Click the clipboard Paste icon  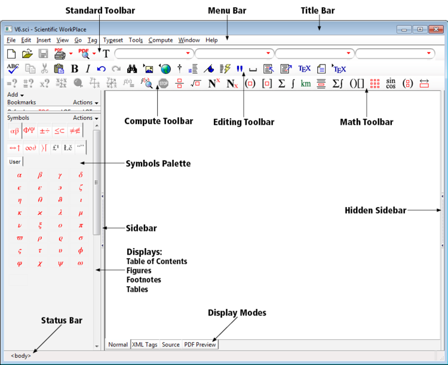pos(59,69)
